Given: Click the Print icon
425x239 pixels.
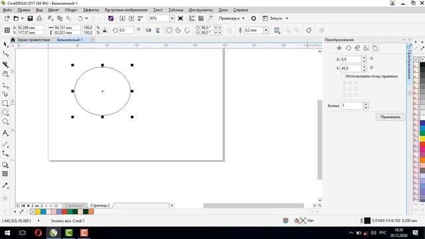Looking at the screenshot, I should 39,19.
